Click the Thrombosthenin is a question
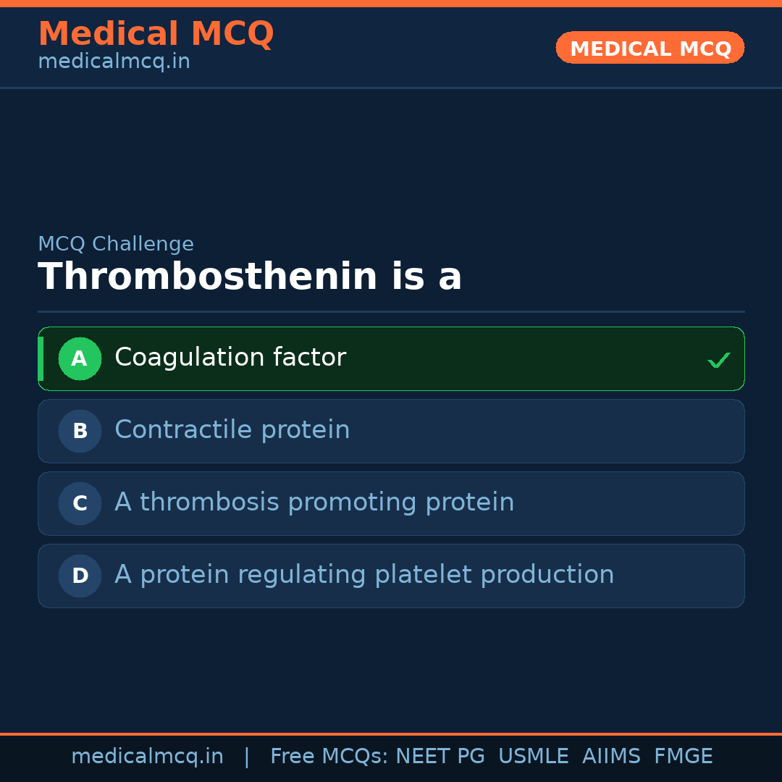782x782 pixels. point(250,277)
